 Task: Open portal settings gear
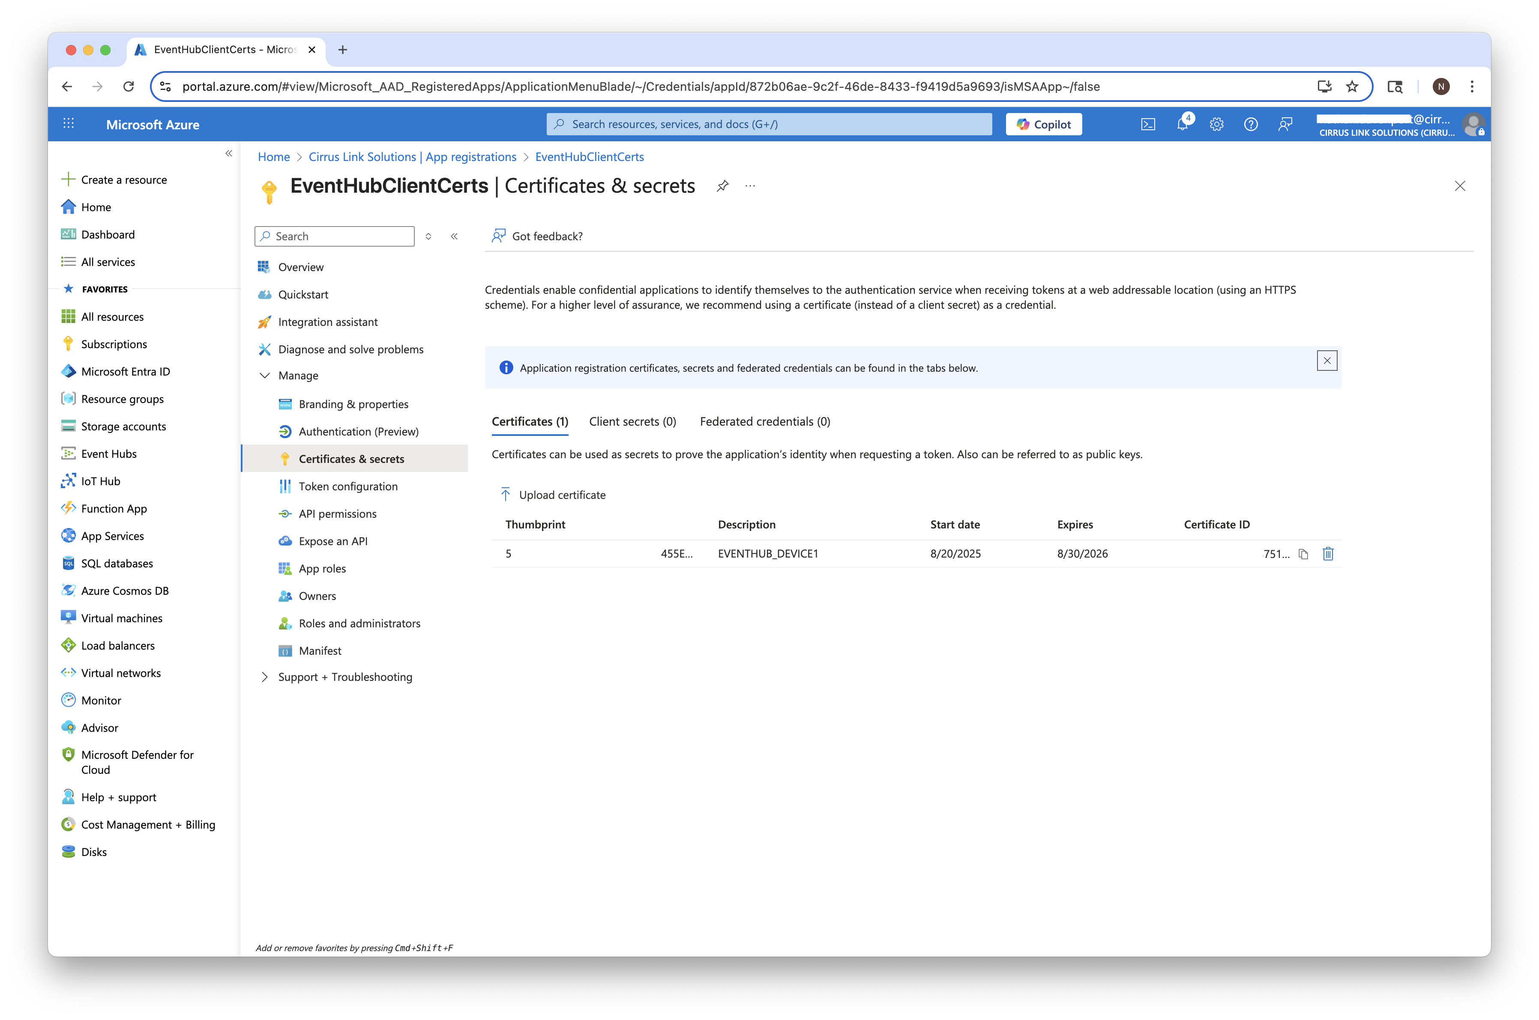[1216, 124]
